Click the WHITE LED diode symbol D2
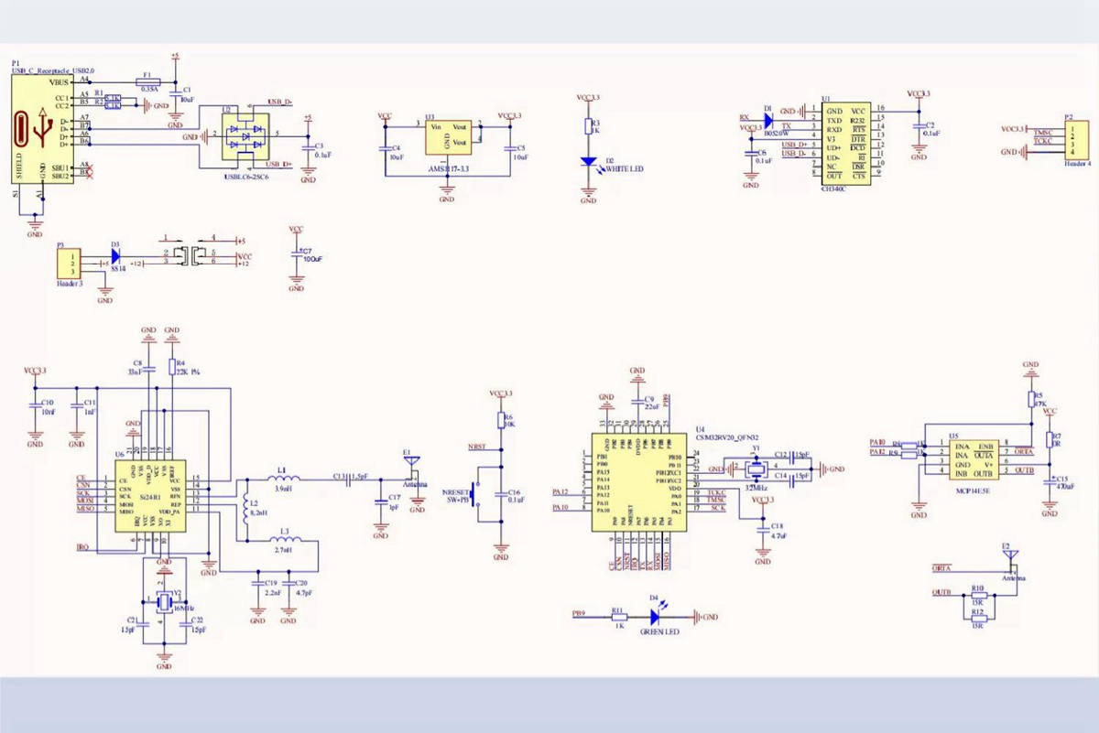Image resolution: width=1099 pixels, height=733 pixels. pos(589,162)
